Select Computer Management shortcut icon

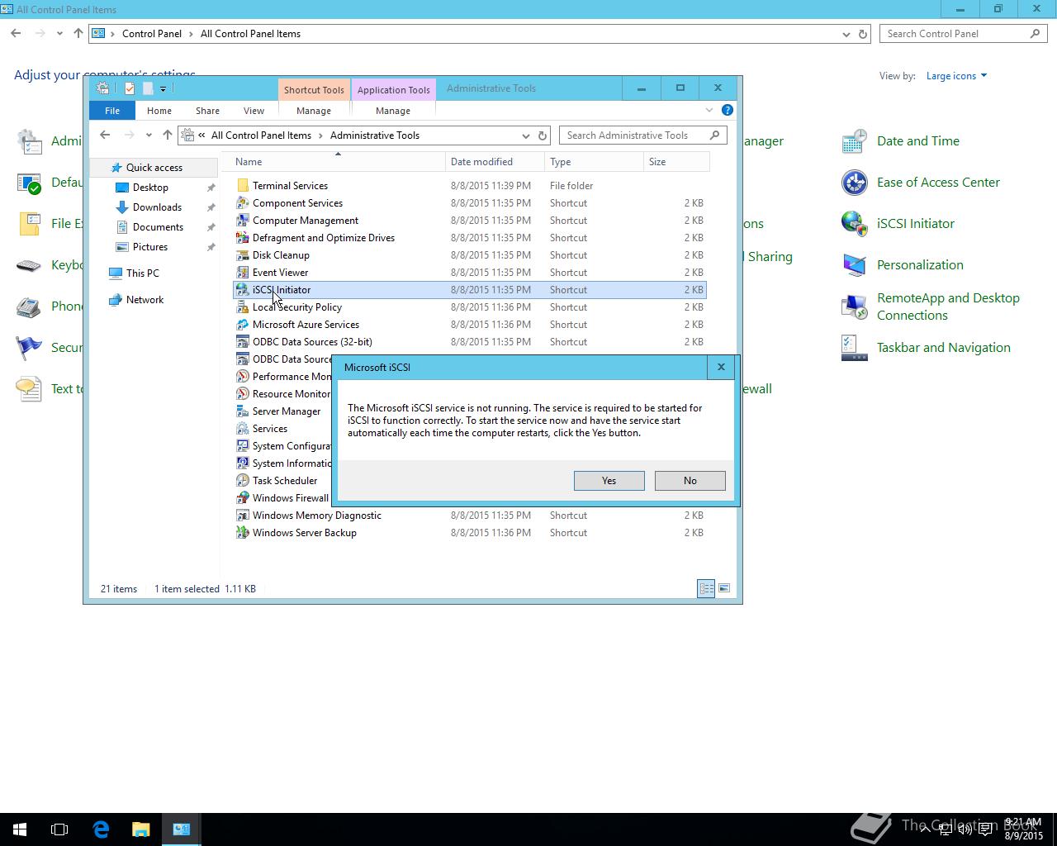click(243, 221)
